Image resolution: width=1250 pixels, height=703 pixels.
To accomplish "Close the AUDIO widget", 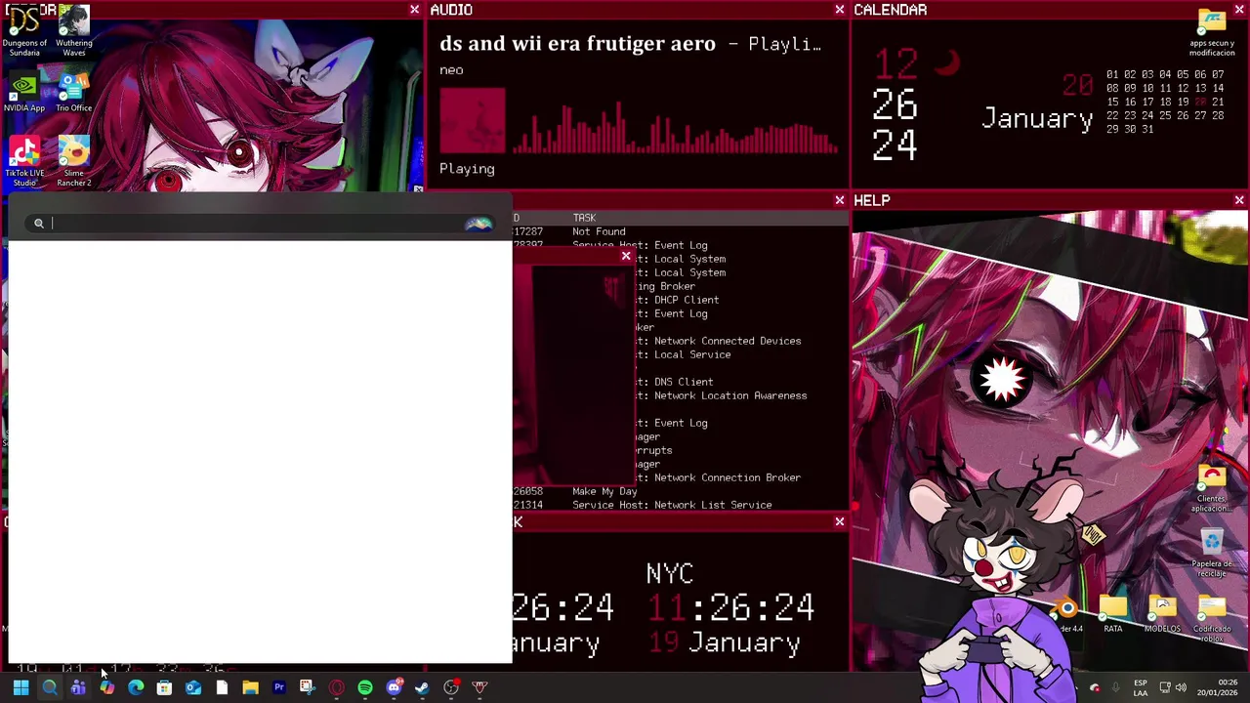I will [839, 10].
